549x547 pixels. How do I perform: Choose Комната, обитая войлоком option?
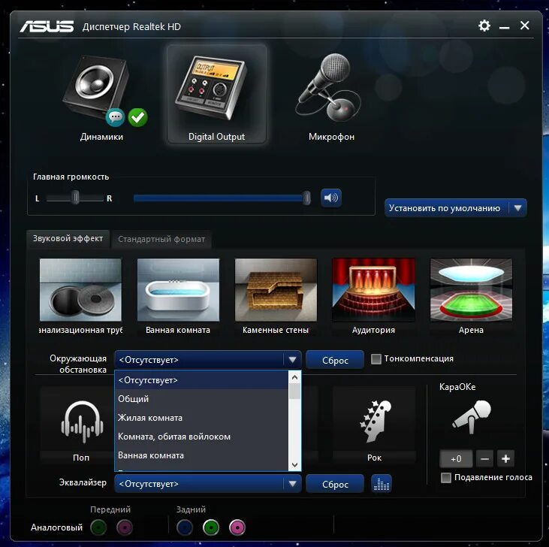click(201, 437)
